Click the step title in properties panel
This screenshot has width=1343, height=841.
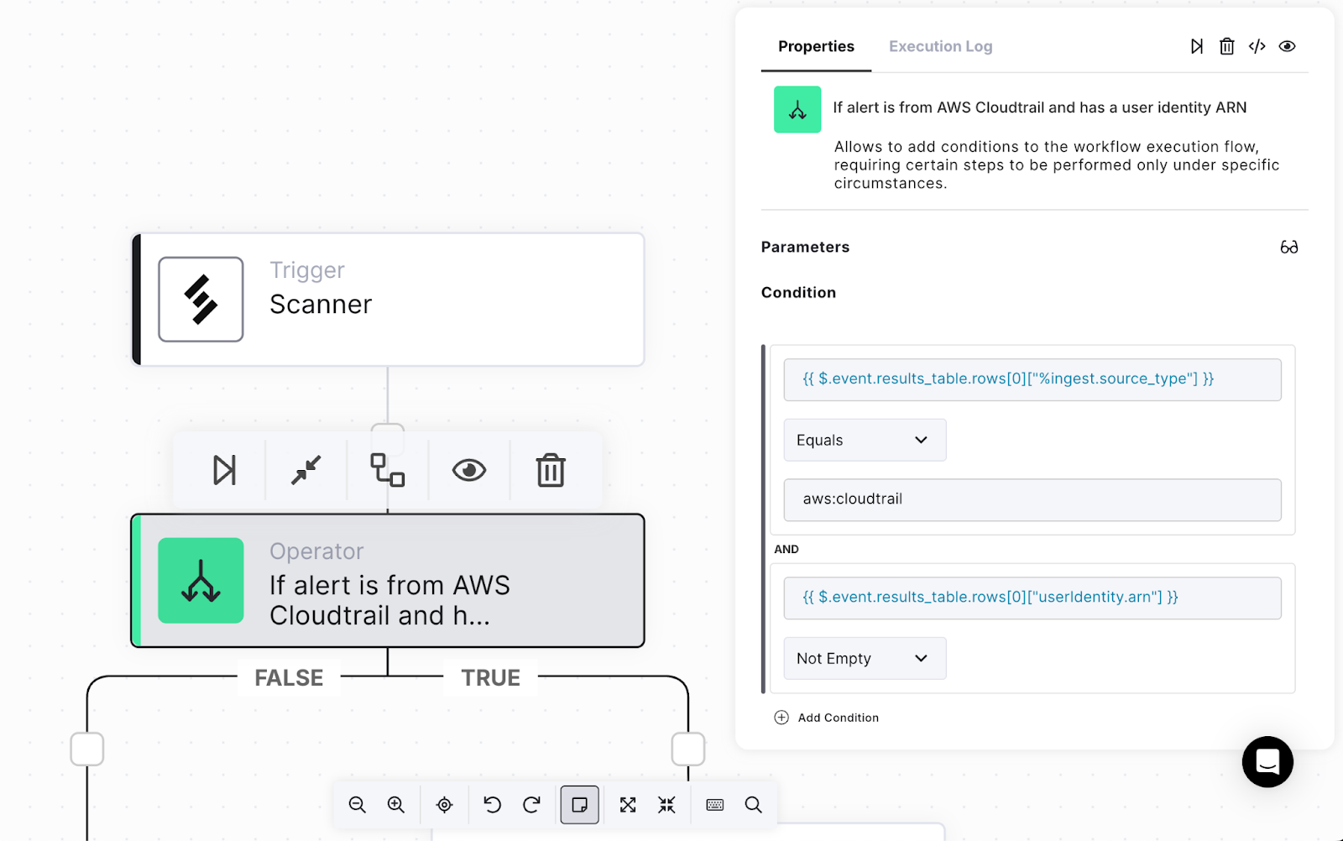pyautogui.click(x=1040, y=107)
